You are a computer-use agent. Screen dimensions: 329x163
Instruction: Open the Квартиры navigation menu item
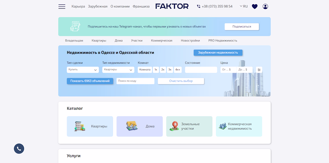click(x=99, y=41)
